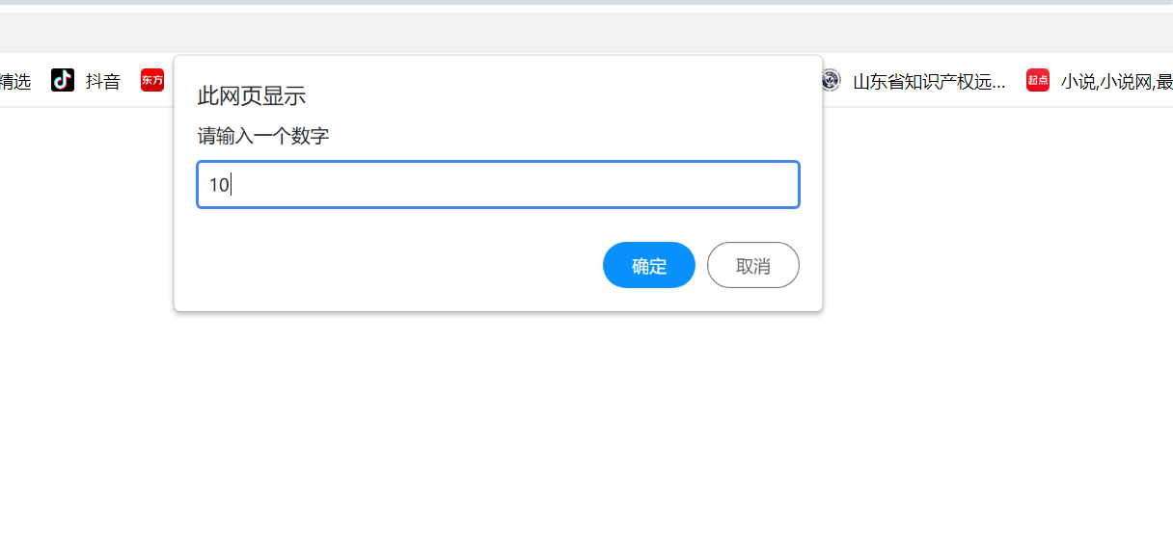
Task: Open the 精选 bookmark at far left
Action: 14,82
